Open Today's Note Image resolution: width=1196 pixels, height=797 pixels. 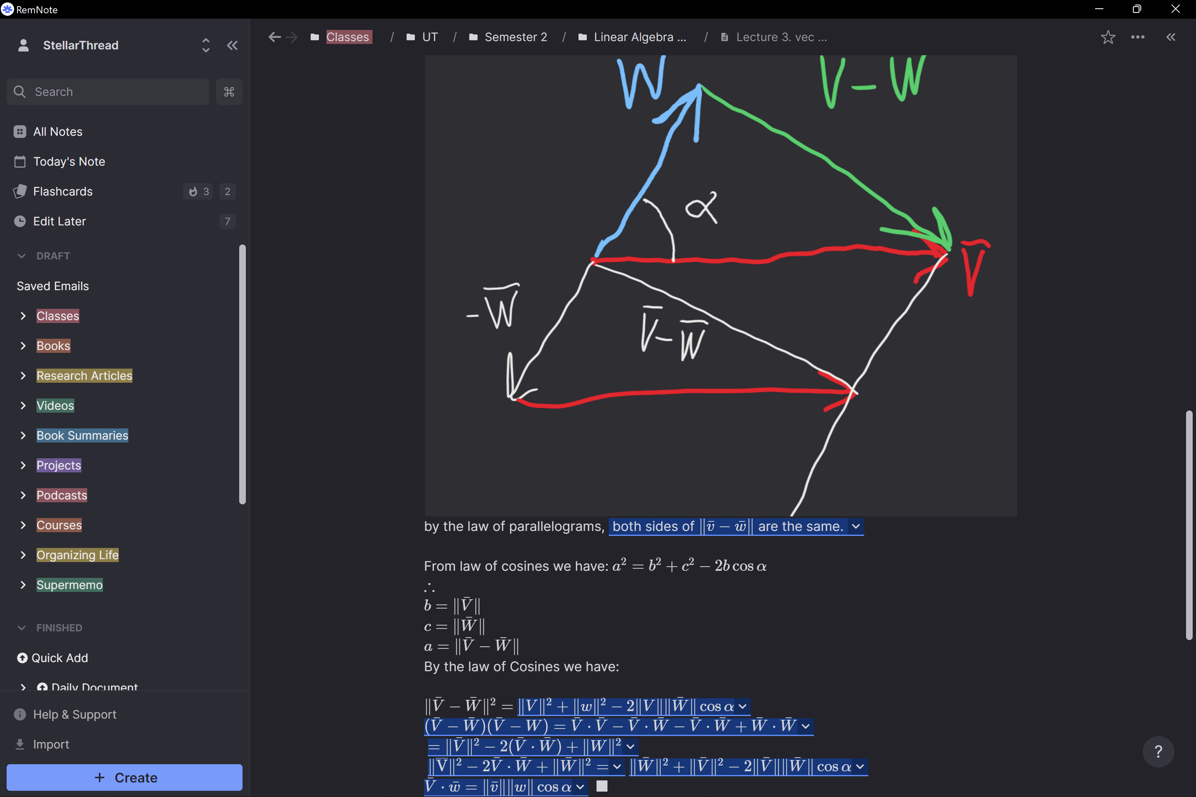68,161
